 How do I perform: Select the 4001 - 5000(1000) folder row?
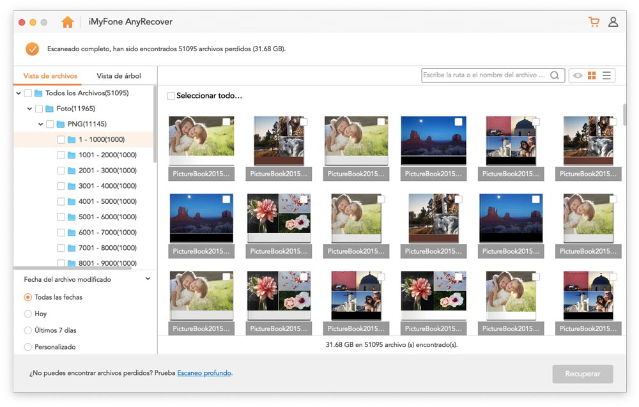coord(84,202)
